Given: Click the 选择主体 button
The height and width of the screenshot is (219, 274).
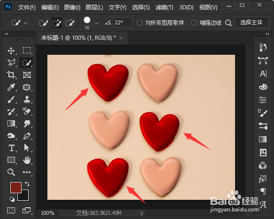Looking at the screenshot, I should click(251, 22).
